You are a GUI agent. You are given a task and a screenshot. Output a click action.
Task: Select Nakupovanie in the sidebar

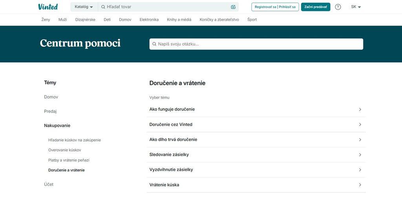coord(57,126)
